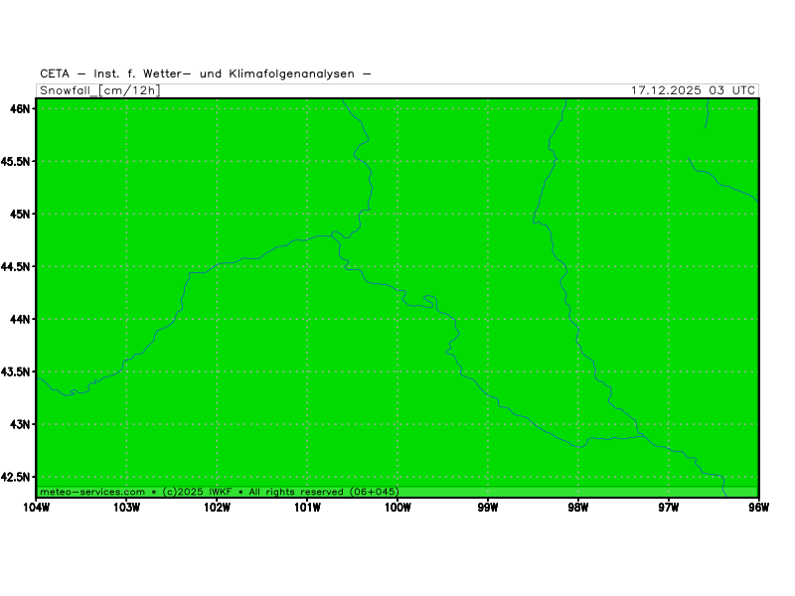Click the 43N latitude label
Image resolution: width=795 pixels, height=596 pixels.
click(20, 424)
